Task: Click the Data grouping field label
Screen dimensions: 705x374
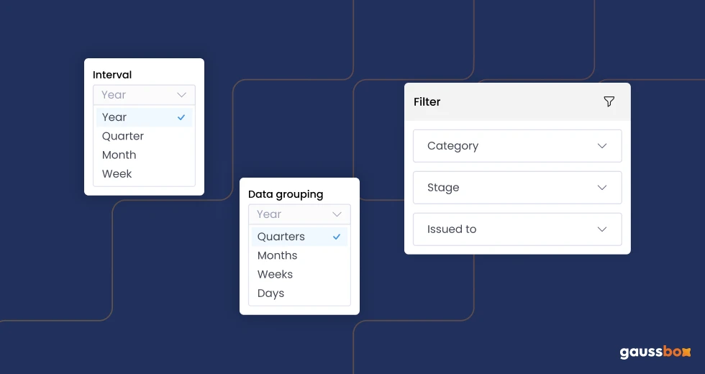Action: tap(286, 194)
